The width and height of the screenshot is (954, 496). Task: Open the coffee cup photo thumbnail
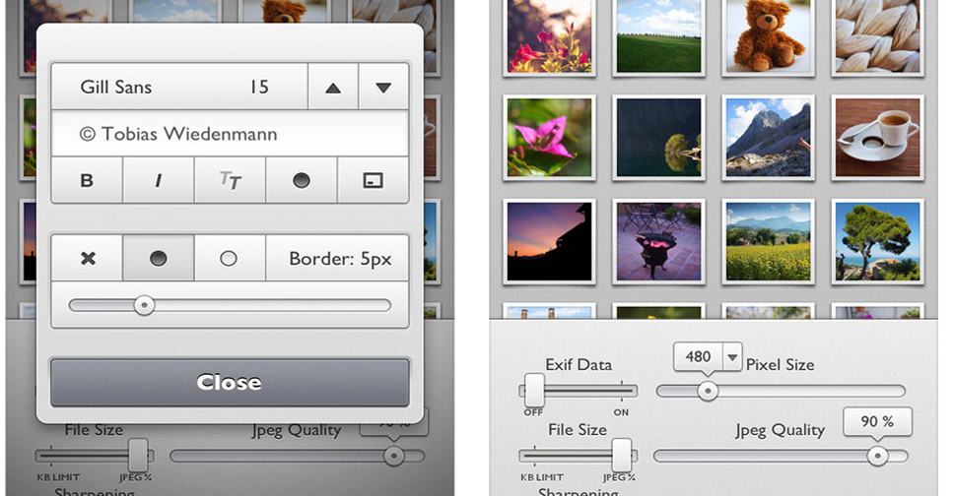click(x=877, y=136)
